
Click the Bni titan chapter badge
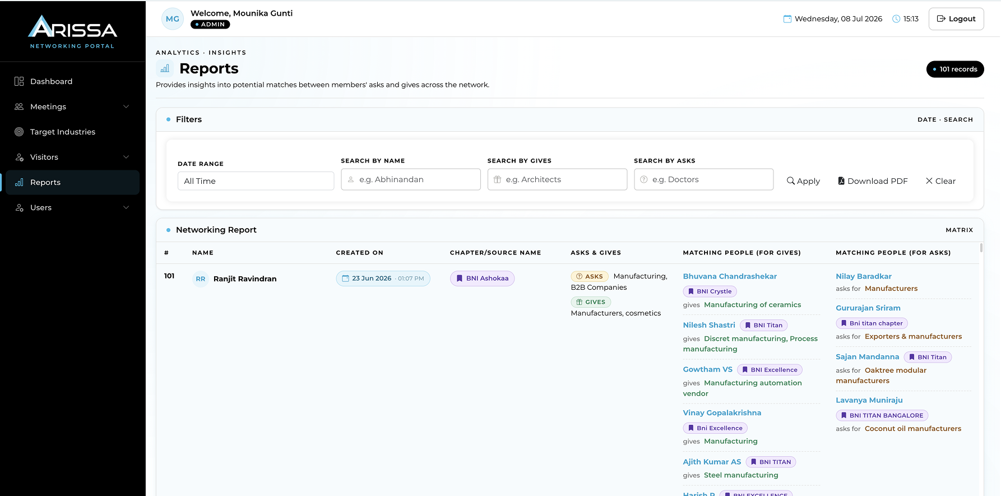(872, 323)
